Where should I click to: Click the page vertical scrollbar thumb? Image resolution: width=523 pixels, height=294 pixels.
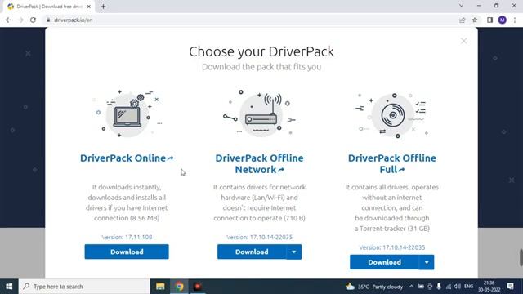pyautogui.click(x=521, y=257)
